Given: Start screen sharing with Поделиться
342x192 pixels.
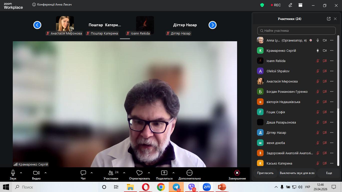Looking at the screenshot, I should tap(164, 175).
